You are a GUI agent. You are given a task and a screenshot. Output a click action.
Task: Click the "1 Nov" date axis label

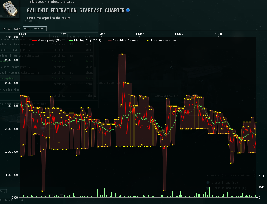62,34
